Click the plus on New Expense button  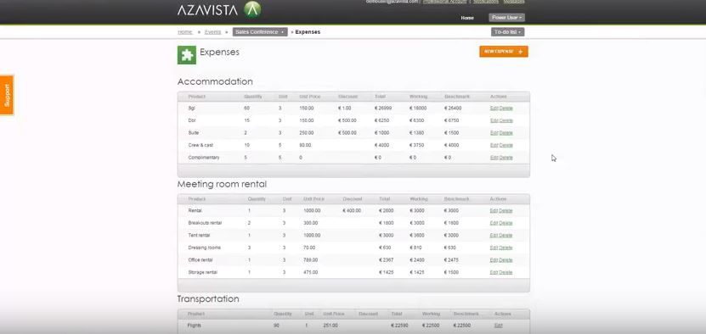[x=521, y=52]
